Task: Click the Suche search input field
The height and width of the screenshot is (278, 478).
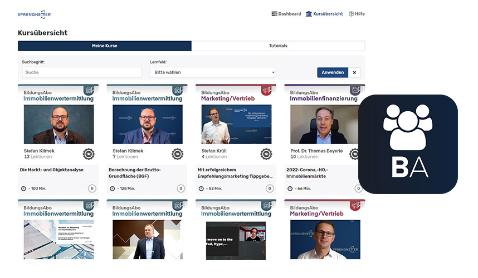Action: click(82, 72)
